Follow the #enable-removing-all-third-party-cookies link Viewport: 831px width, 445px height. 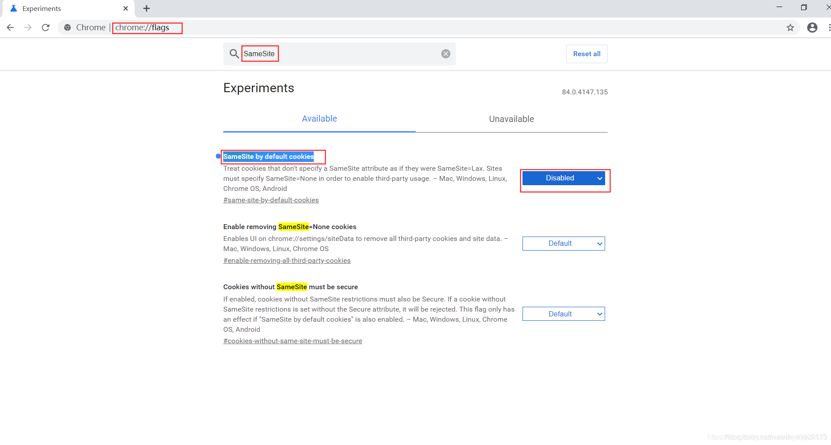click(x=287, y=261)
